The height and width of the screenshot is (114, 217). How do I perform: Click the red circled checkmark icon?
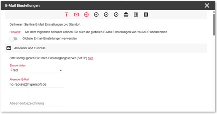click(x=86, y=14)
